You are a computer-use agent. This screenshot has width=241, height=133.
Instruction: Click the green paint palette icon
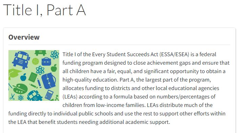click(x=20, y=89)
